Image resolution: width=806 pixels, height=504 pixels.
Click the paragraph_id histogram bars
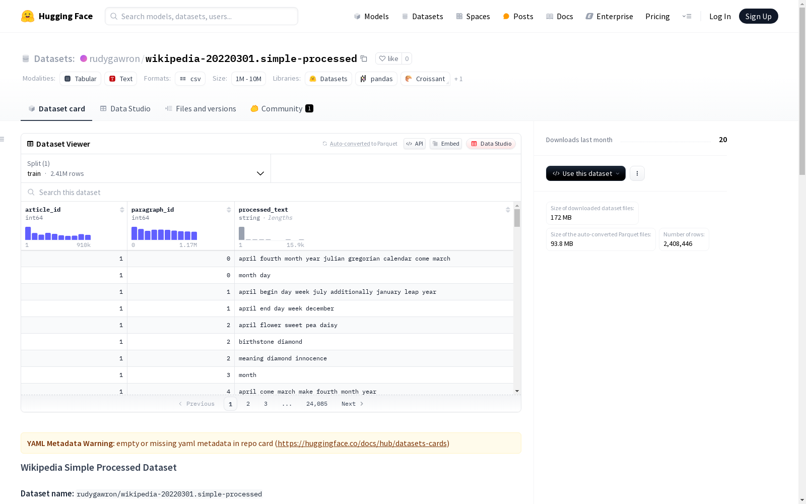164,233
